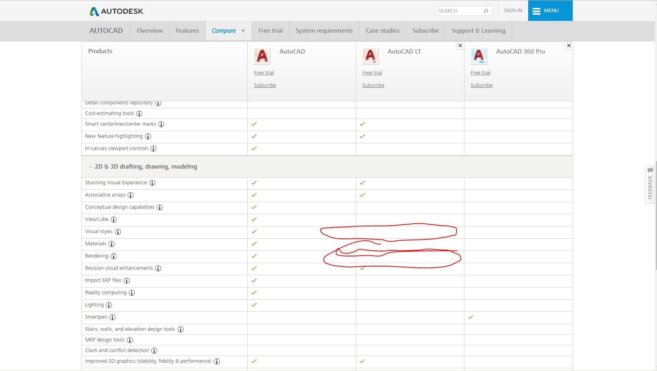
Task: Click the "Lighting" row label
Action: [x=94, y=305]
